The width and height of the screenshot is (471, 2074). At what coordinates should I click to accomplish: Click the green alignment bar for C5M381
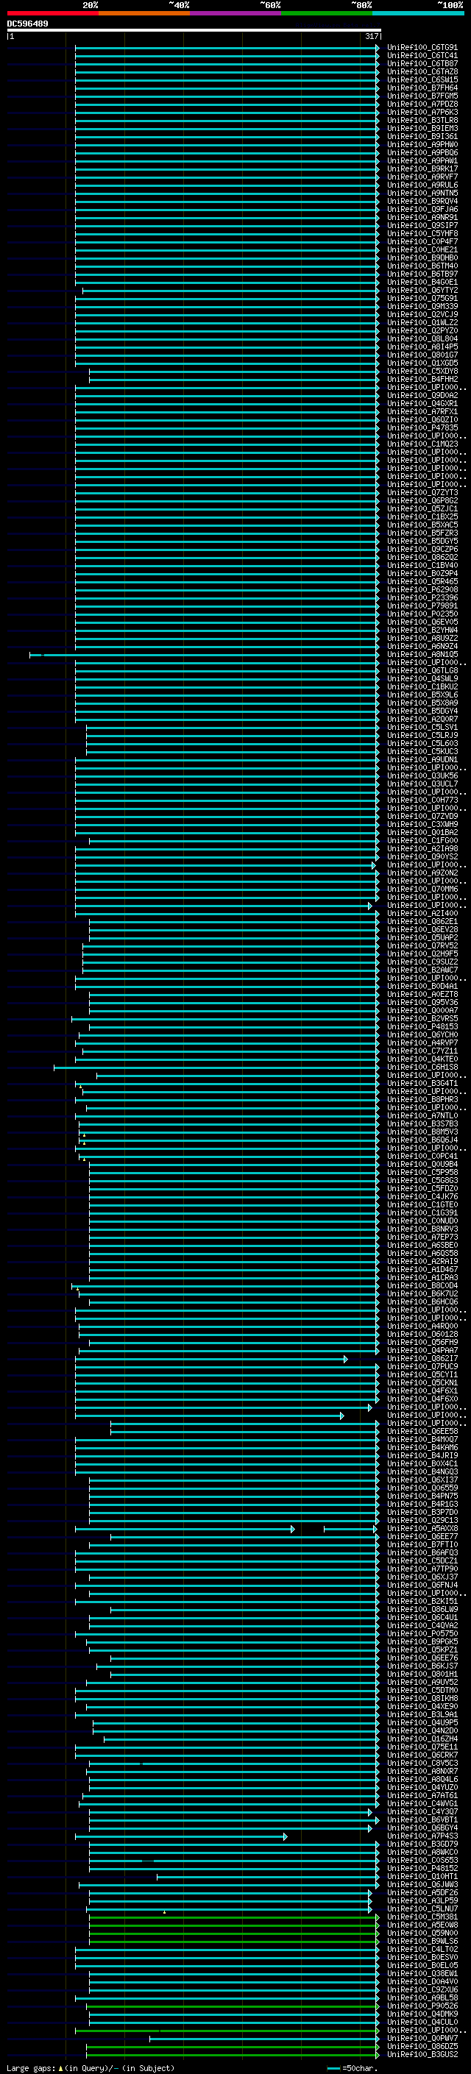click(233, 1917)
